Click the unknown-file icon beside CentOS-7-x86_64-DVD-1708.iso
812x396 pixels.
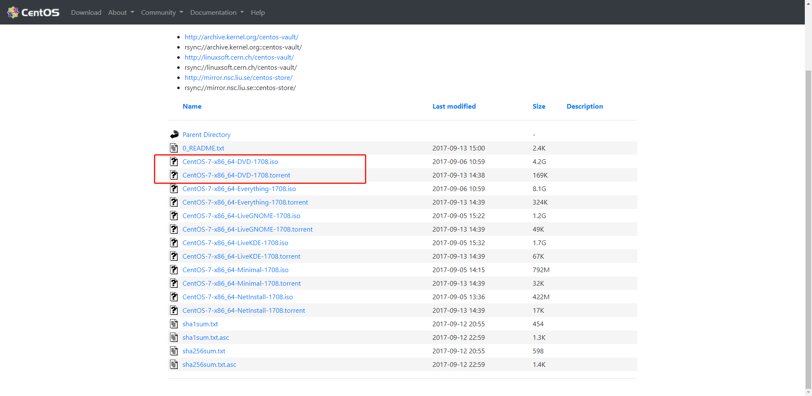click(x=174, y=161)
